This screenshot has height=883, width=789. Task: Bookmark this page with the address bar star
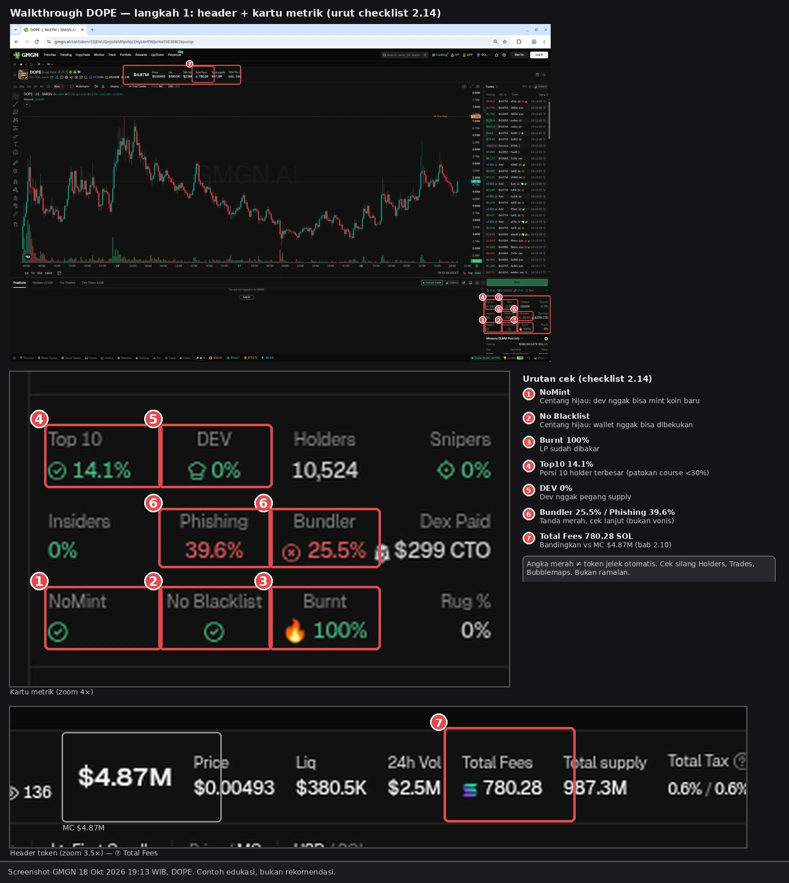point(505,42)
